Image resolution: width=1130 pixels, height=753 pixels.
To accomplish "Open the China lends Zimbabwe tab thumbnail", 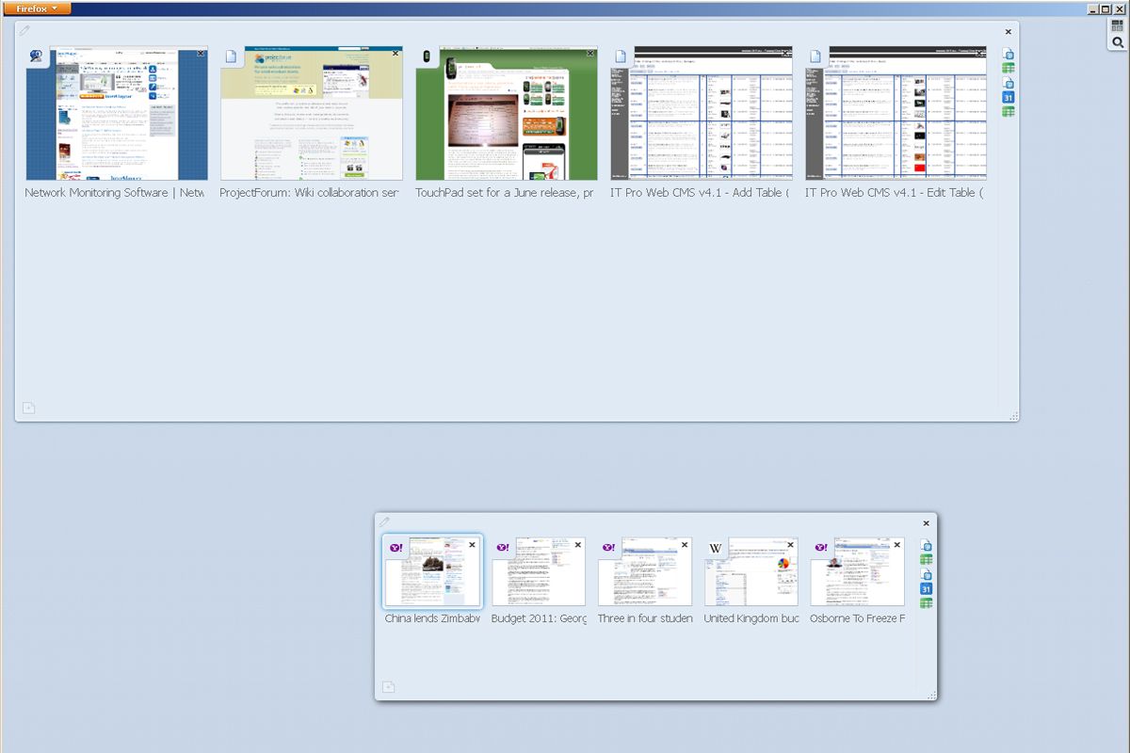I will [432, 571].
